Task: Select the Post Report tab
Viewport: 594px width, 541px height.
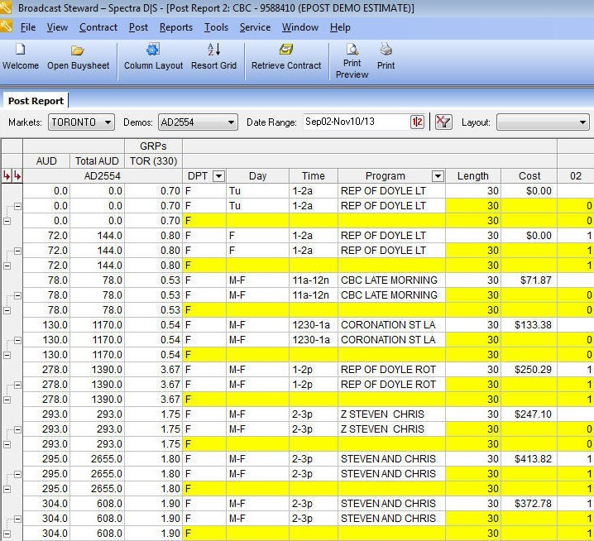Action: coord(36,101)
